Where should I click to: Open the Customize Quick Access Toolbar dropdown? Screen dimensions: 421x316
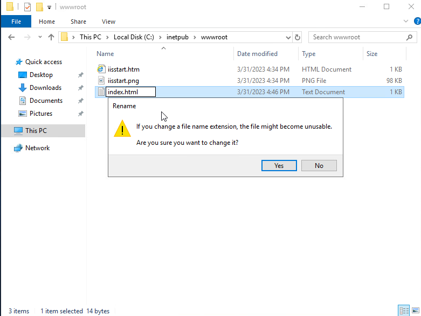click(x=49, y=7)
